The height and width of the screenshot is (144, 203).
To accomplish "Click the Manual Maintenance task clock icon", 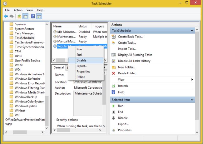I will point(55,41).
